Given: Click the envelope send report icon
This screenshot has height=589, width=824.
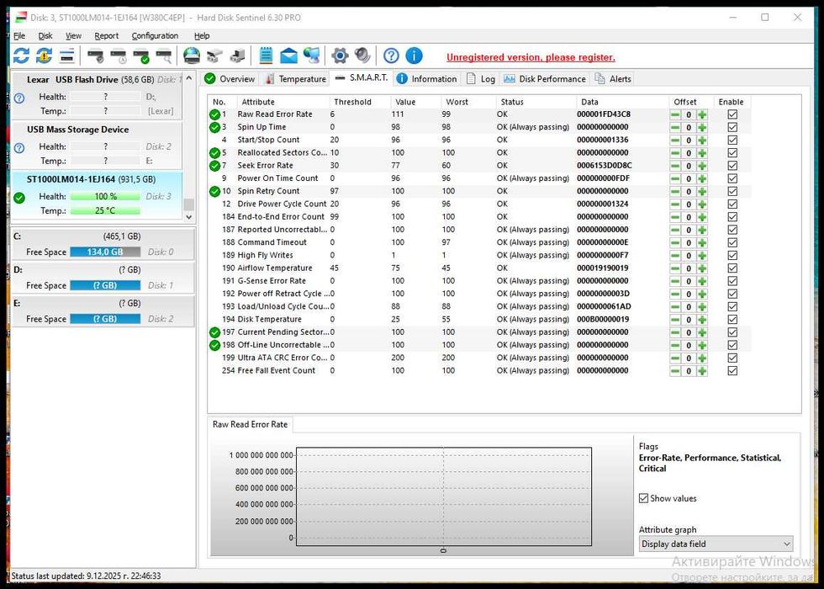Looking at the screenshot, I should [288, 56].
